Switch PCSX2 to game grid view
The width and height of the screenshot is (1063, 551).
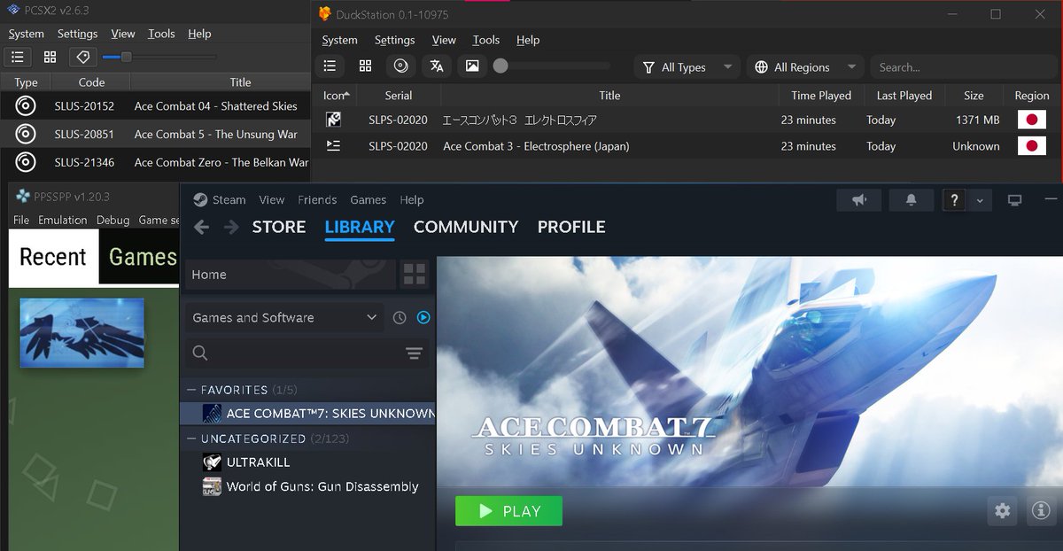click(50, 58)
